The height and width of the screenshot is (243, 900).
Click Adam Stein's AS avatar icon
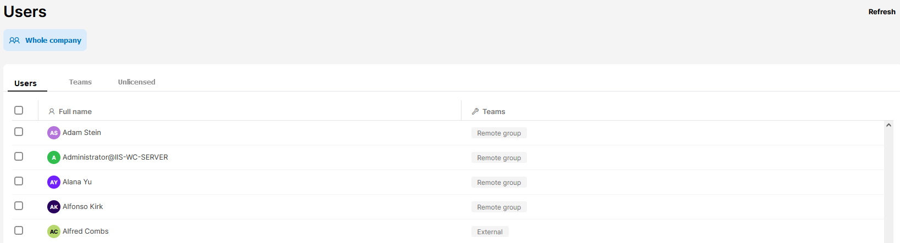coord(53,133)
